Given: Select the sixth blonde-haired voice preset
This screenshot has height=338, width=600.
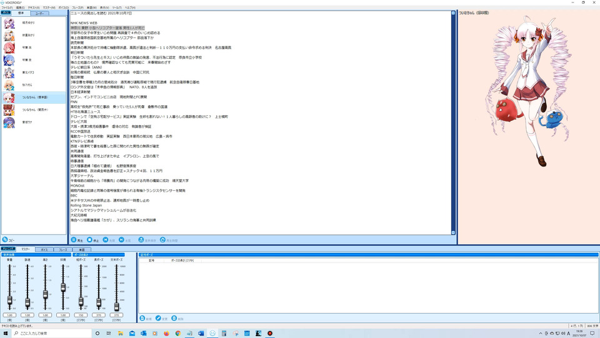Looking at the screenshot, I should (x=34, y=85).
